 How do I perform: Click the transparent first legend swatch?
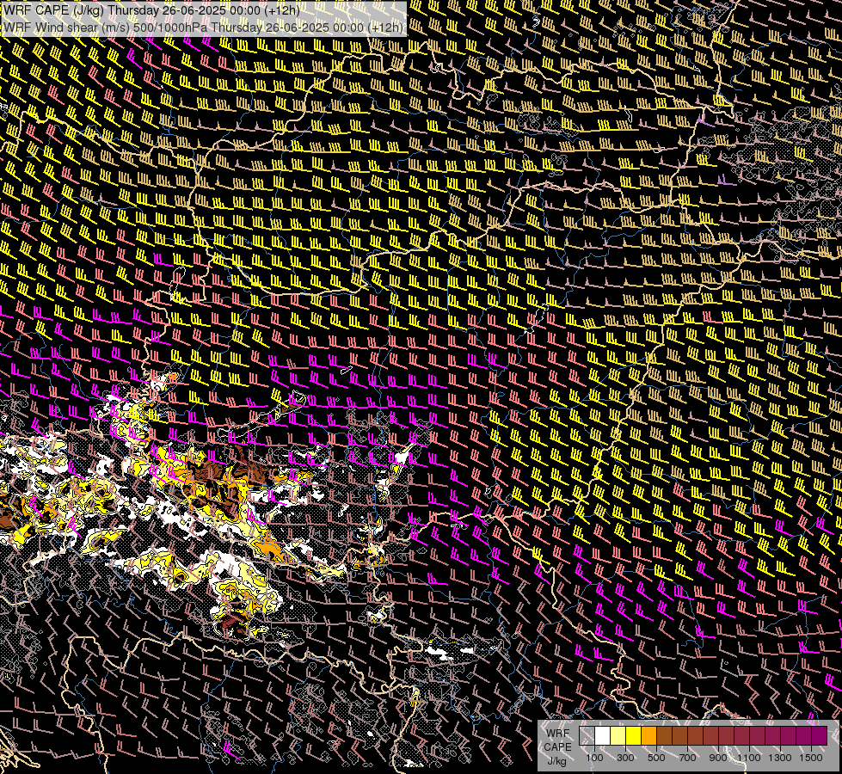point(587,736)
